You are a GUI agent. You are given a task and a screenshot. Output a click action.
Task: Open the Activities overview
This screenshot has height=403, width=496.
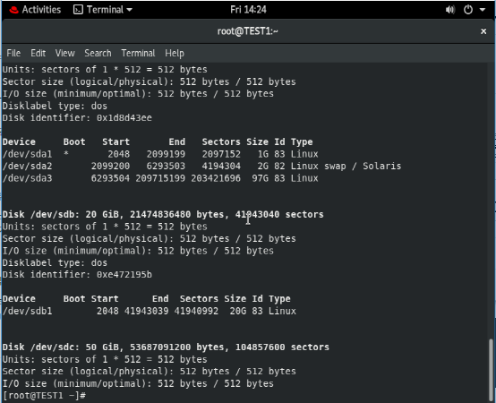coord(41,10)
